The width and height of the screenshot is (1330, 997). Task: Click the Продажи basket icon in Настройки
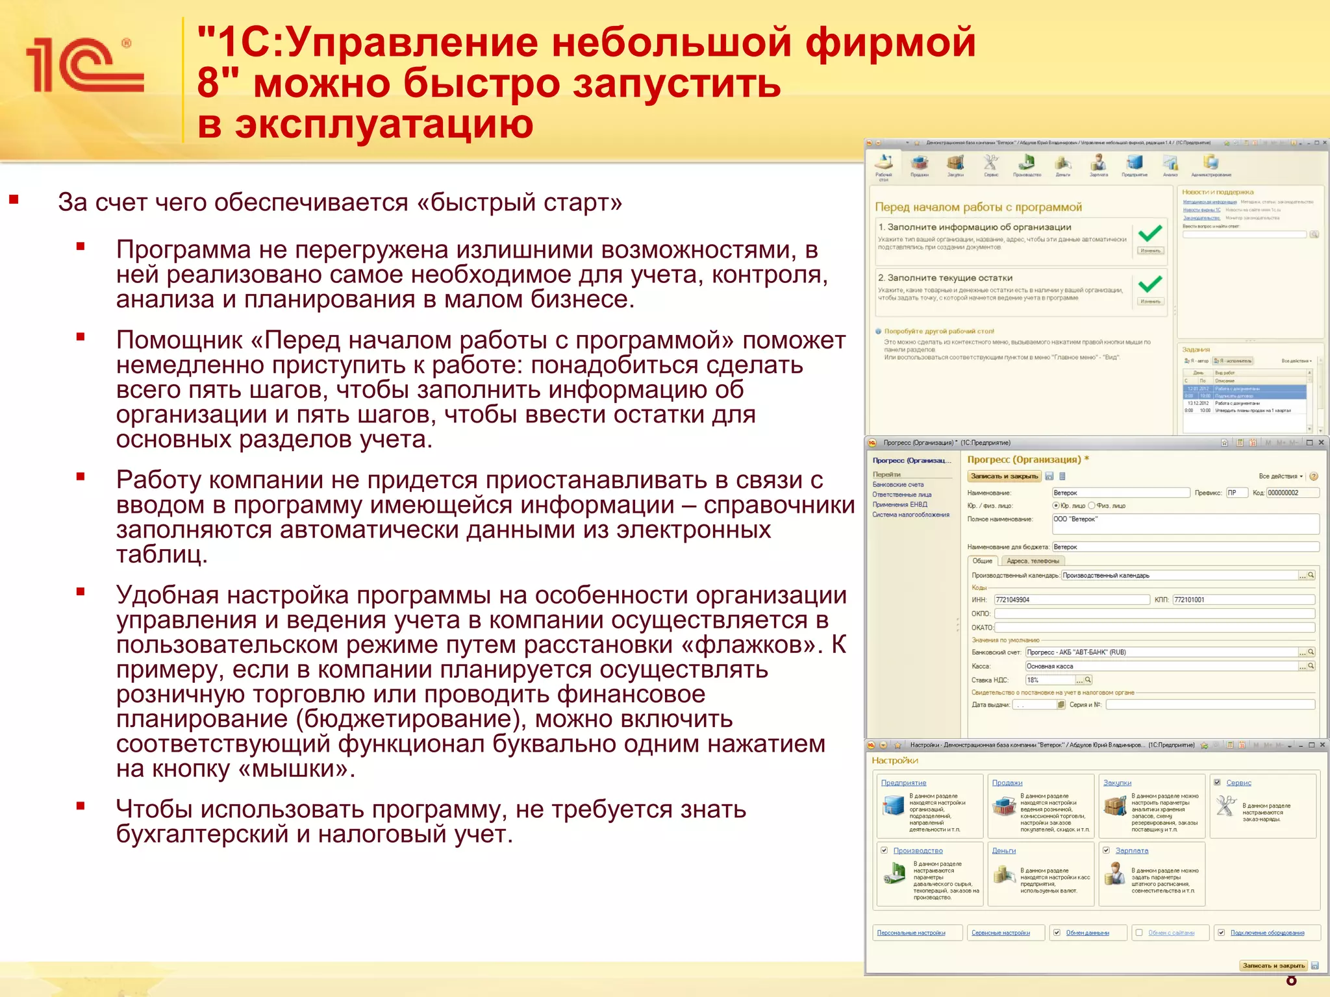1004,806
